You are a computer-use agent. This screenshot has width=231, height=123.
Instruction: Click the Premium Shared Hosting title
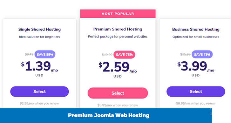tap(118, 29)
